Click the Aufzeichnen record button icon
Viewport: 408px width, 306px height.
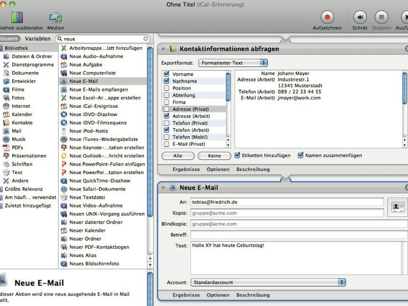coord(327,17)
